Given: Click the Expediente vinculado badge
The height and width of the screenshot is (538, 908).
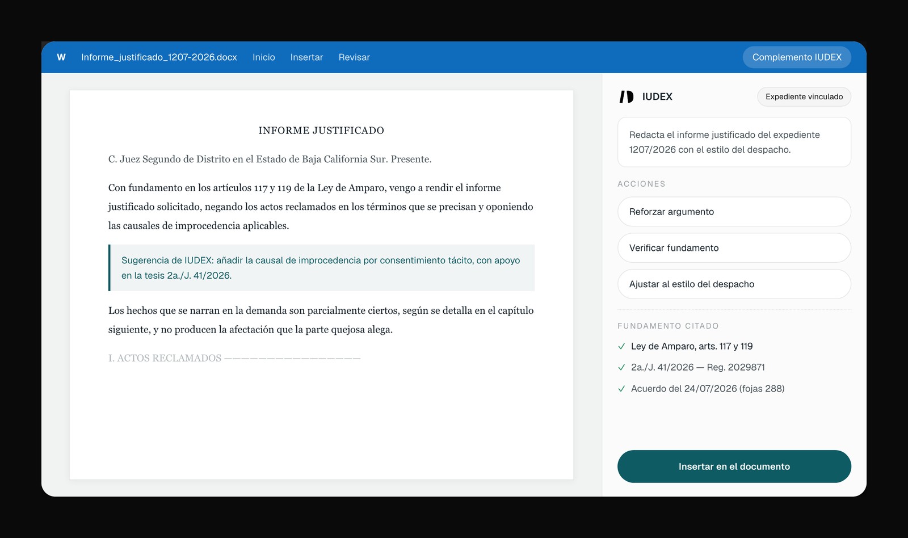Looking at the screenshot, I should click(804, 96).
